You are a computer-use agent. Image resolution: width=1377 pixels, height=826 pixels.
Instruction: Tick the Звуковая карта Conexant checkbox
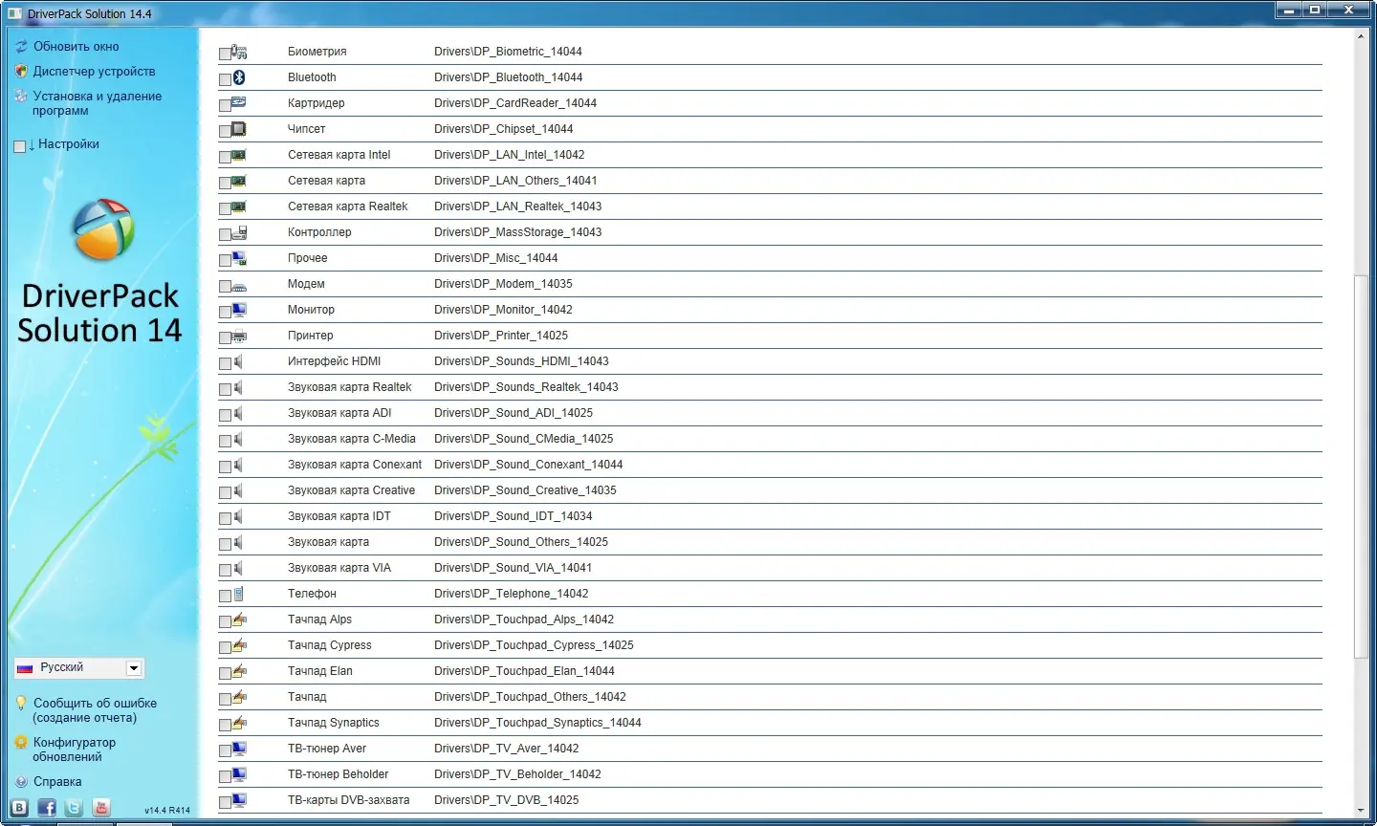click(x=225, y=467)
